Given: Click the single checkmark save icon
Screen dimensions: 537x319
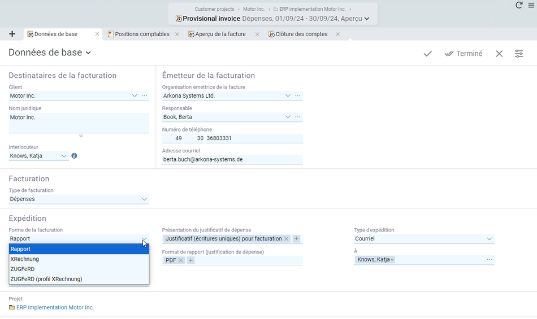Looking at the screenshot, I should point(427,54).
